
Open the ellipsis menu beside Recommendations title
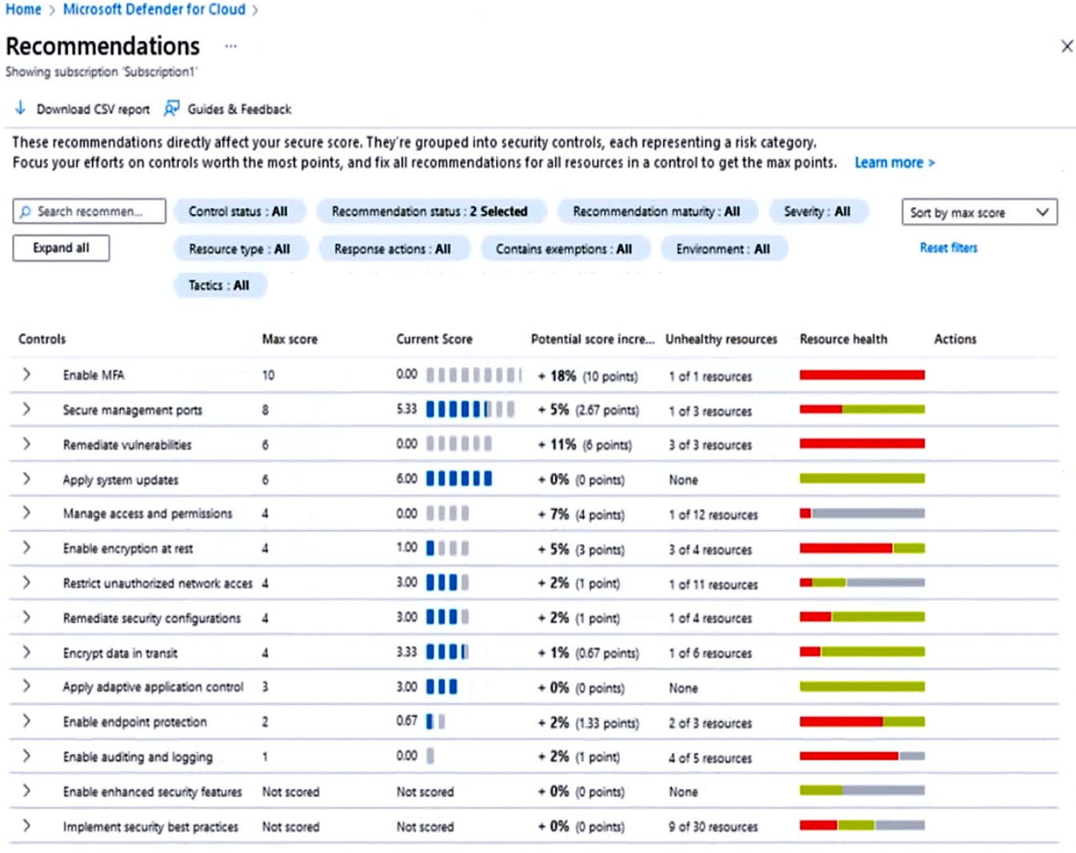click(x=231, y=47)
